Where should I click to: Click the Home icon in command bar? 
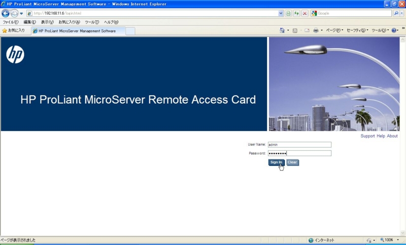[x=282, y=30]
